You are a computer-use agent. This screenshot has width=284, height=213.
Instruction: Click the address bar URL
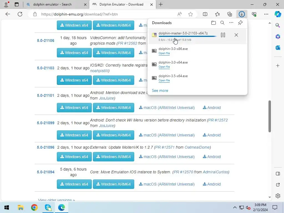point(80,14)
